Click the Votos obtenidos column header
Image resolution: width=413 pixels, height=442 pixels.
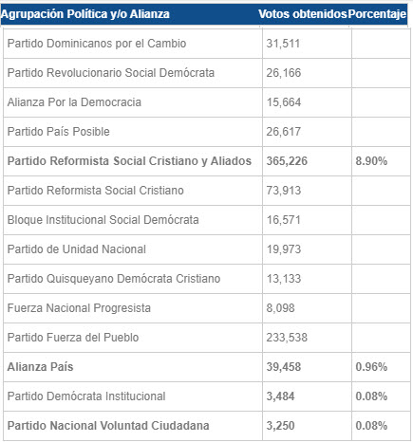(303, 14)
